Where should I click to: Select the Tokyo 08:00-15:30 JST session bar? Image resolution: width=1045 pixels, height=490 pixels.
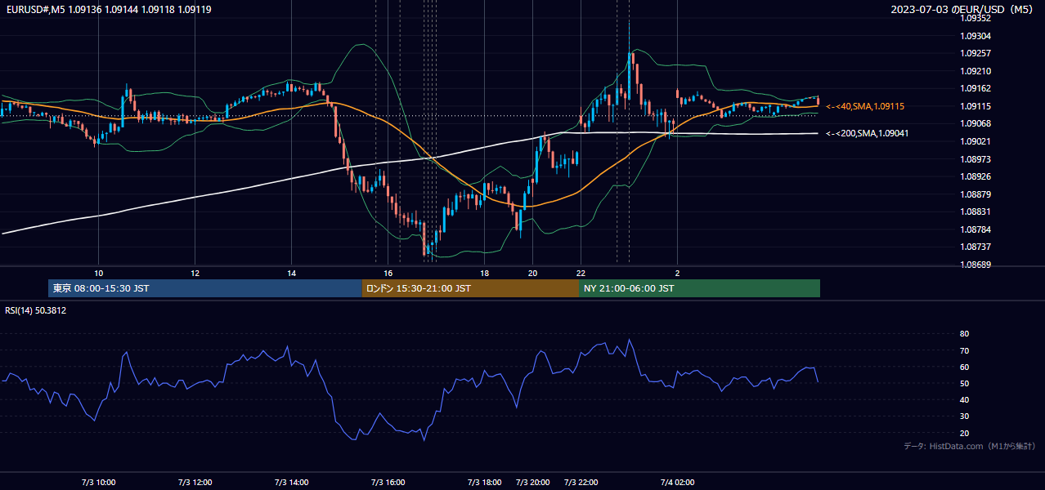click(205, 288)
